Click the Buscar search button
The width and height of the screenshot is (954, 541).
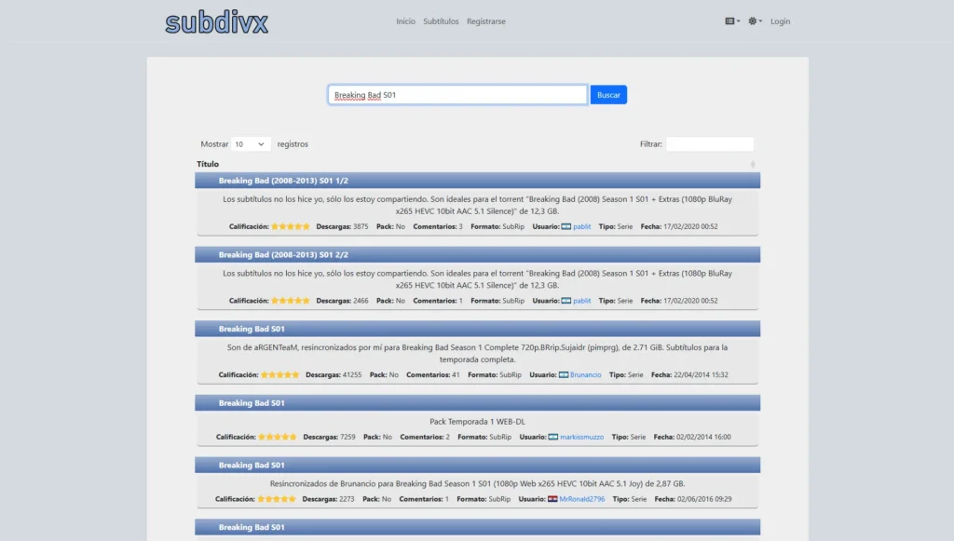coord(608,95)
